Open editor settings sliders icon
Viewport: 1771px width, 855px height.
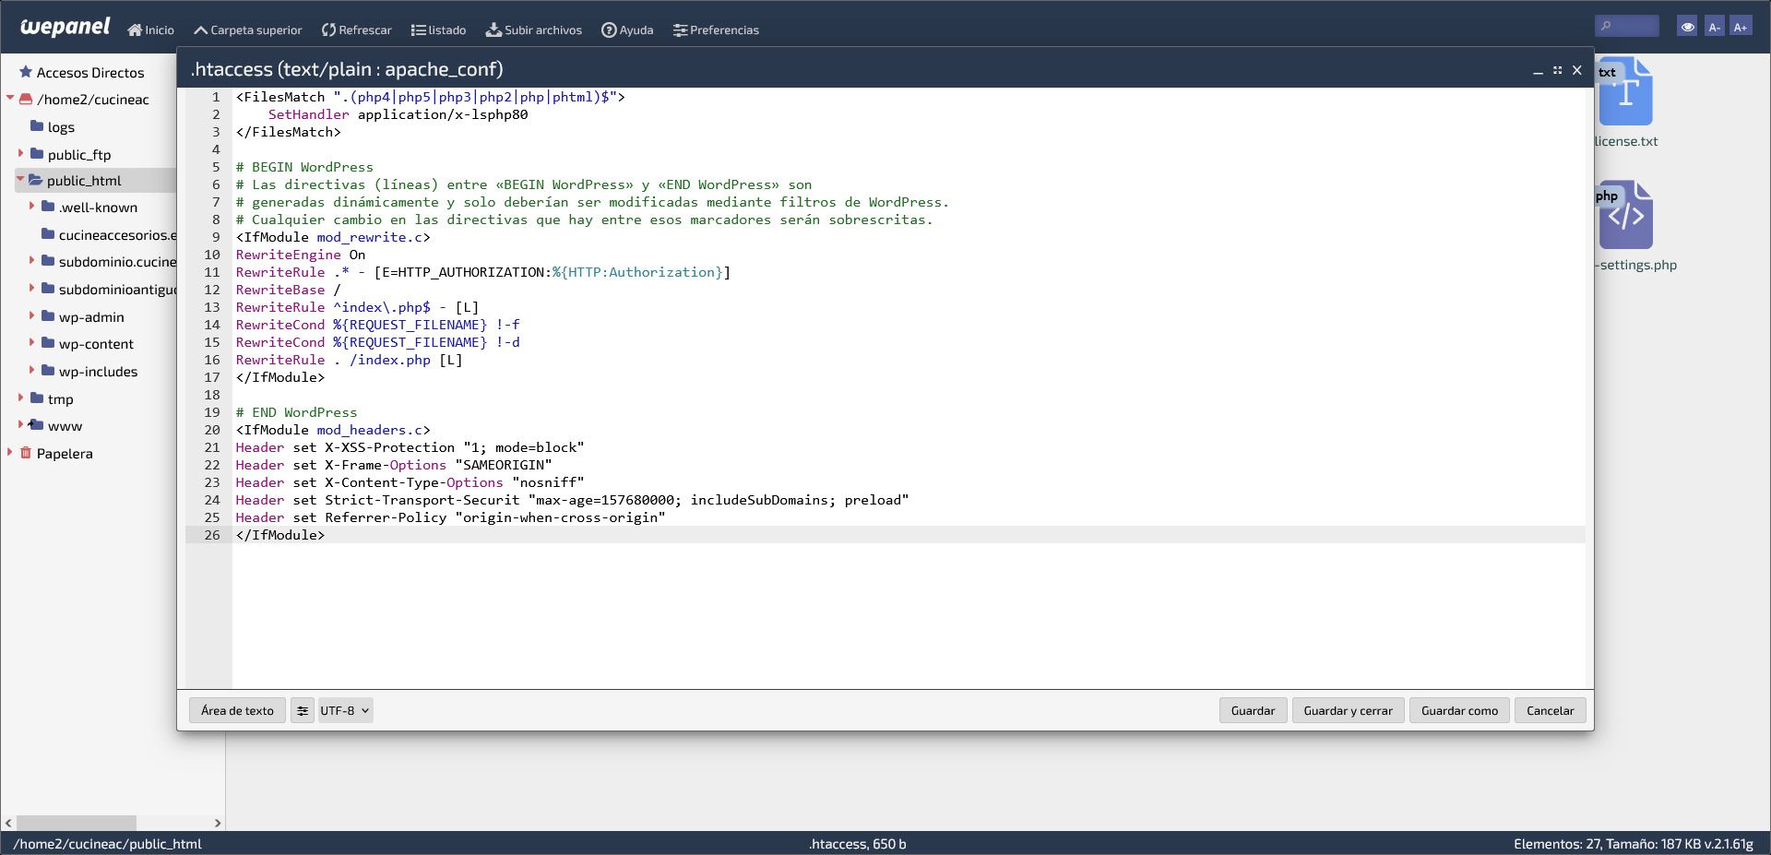click(303, 710)
